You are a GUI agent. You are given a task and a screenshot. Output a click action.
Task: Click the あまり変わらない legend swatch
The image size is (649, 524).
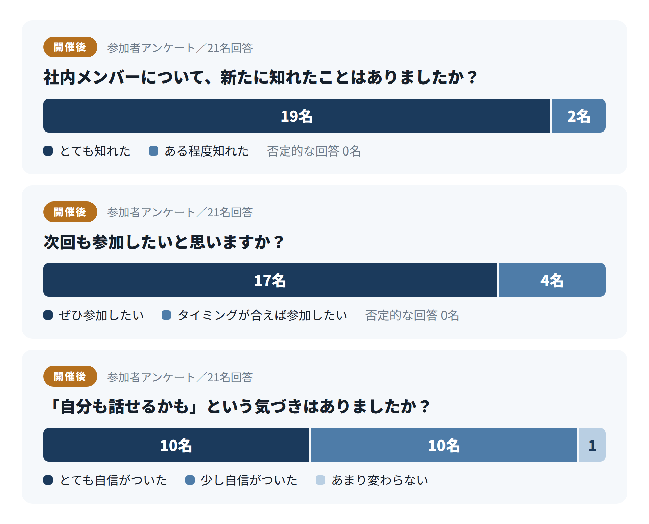pos(320,480)
